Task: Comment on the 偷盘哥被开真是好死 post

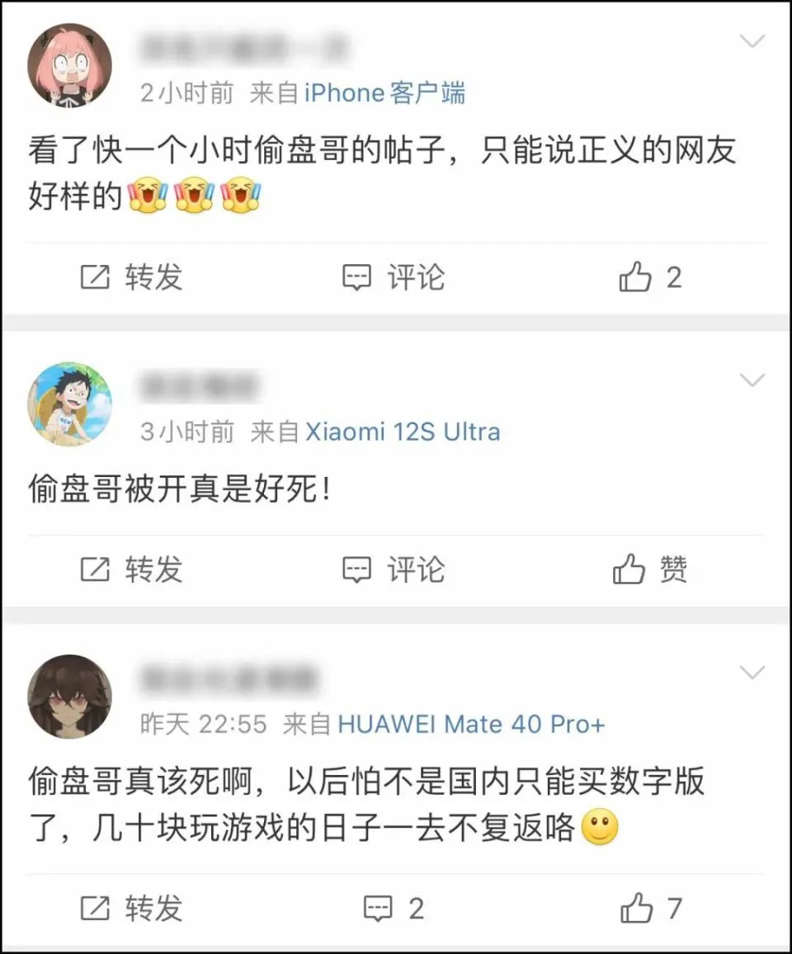Action: click(x=394, y=569)
